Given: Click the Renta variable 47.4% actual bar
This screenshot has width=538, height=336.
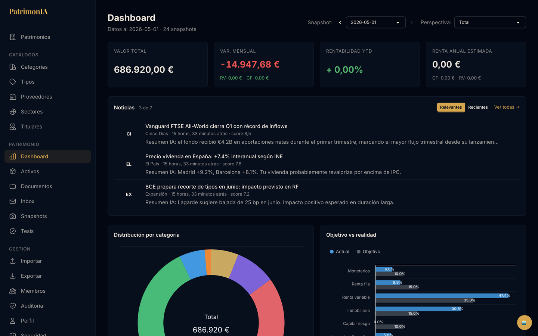Looking at the screenshot, I should click(x=442, y=296).
